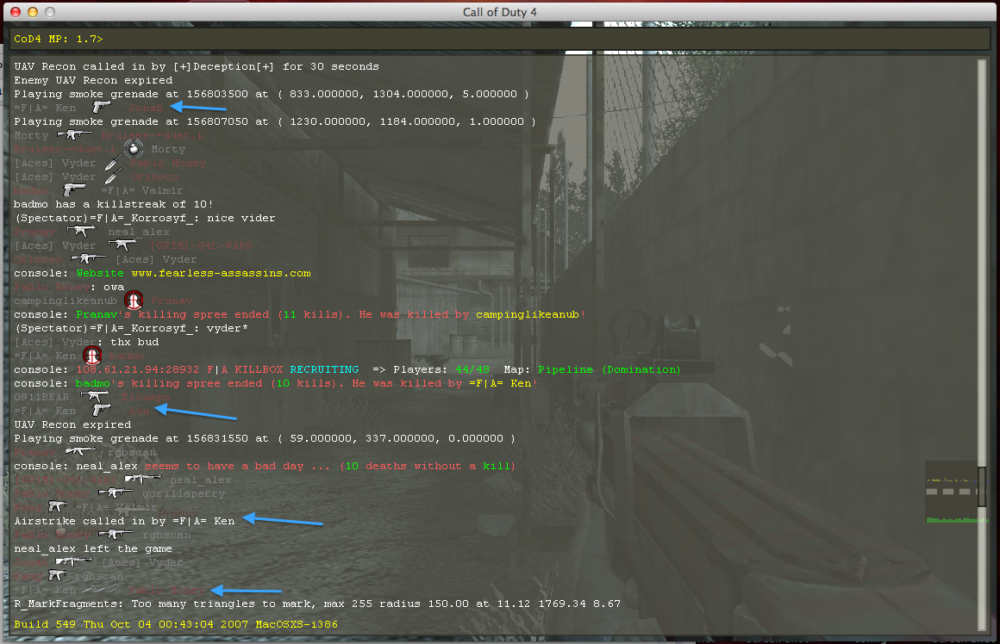This screenshot has height=644, width=1000.
Task: Click the 'vyder*' spectator chat line
Action: click(131, 328)
